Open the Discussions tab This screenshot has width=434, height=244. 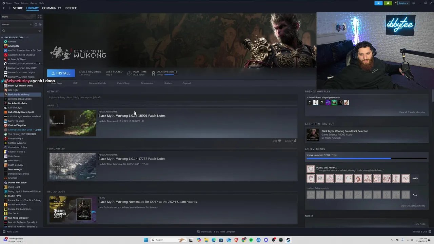click(x=147, y=83)
